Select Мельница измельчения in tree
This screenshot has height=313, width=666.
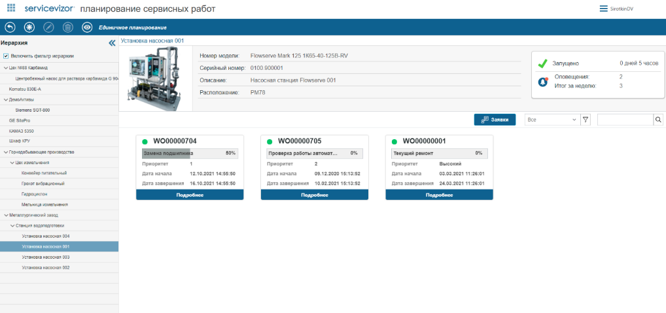44,205
